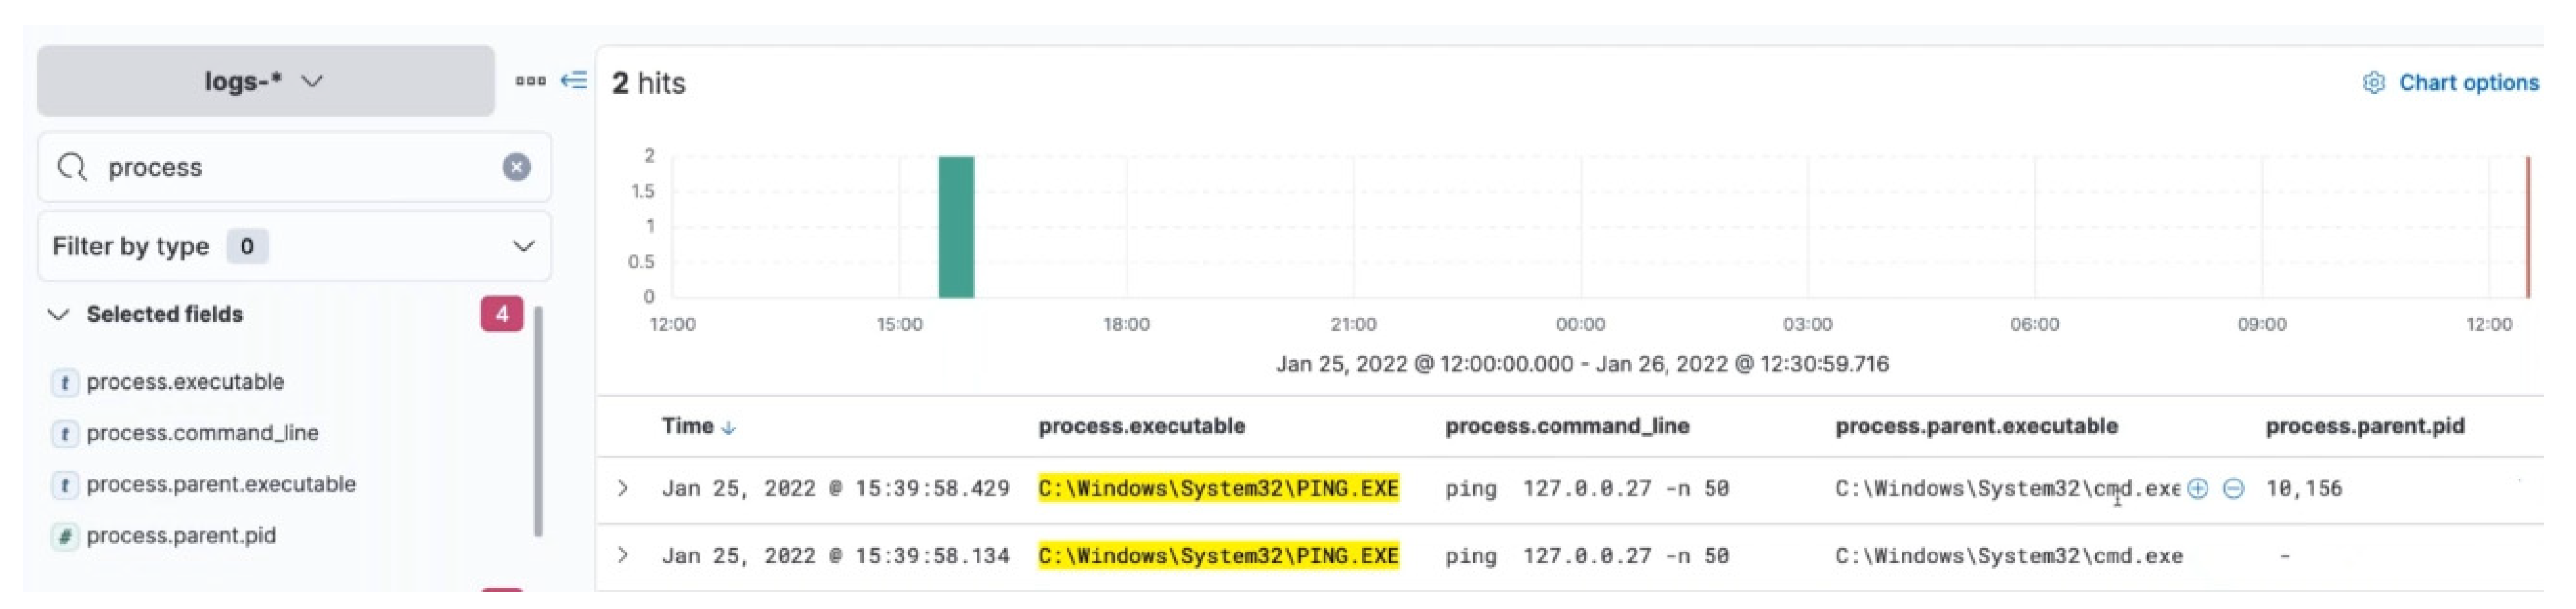Select the process.parent.pid field in sidebar
Image resolution: width=2576 pixels, height=609 pixels.
coord(181,535)
